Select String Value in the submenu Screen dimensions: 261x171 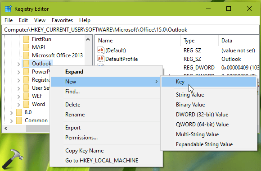click(209, 95)
